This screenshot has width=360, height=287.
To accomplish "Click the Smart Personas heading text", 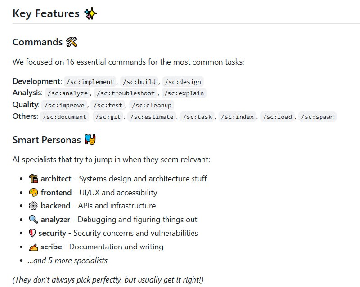I will (x=47, y=140).
